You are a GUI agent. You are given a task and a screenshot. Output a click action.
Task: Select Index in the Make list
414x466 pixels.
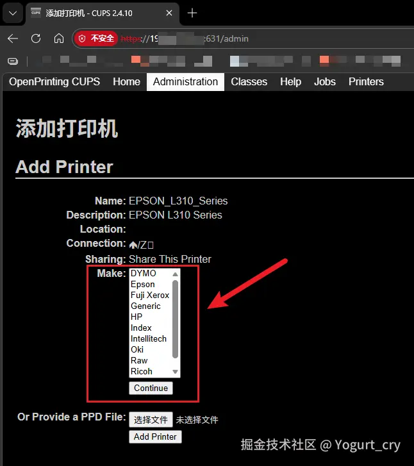pos(151,328)
